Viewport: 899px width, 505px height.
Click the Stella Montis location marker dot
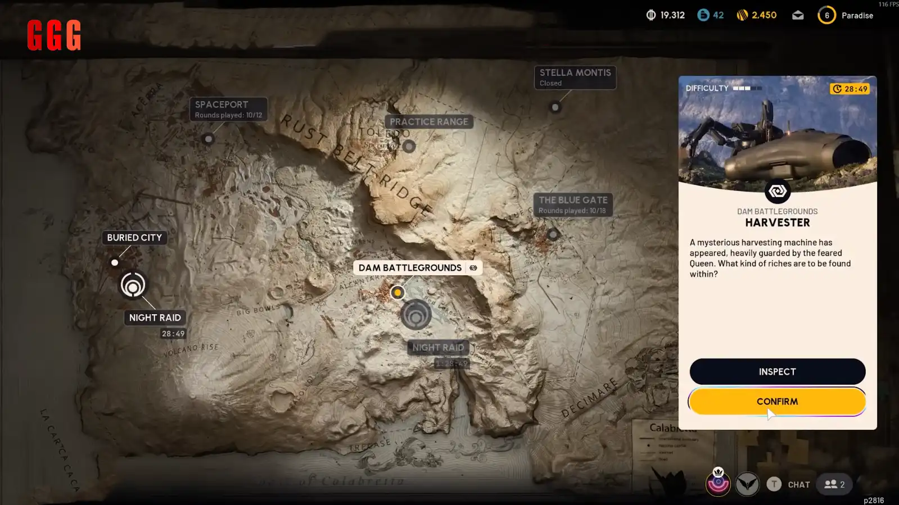point(555,107)
